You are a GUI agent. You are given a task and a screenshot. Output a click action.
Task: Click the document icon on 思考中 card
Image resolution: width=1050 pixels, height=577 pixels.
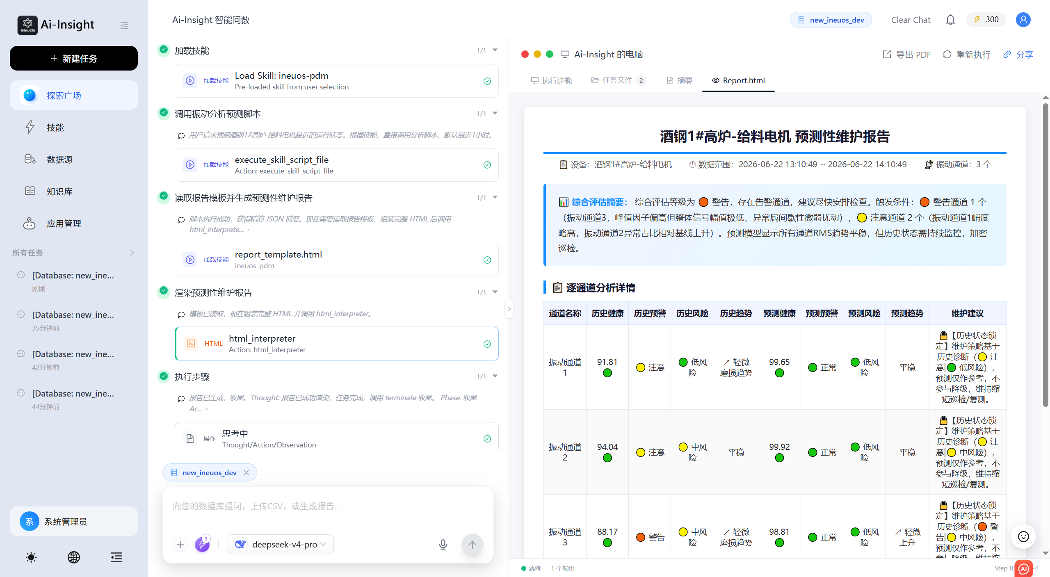(190, 438)
